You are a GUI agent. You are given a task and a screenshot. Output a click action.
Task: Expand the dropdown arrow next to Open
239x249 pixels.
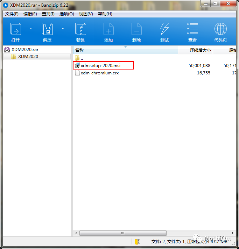pyautogui.click(x=31, y=28)
